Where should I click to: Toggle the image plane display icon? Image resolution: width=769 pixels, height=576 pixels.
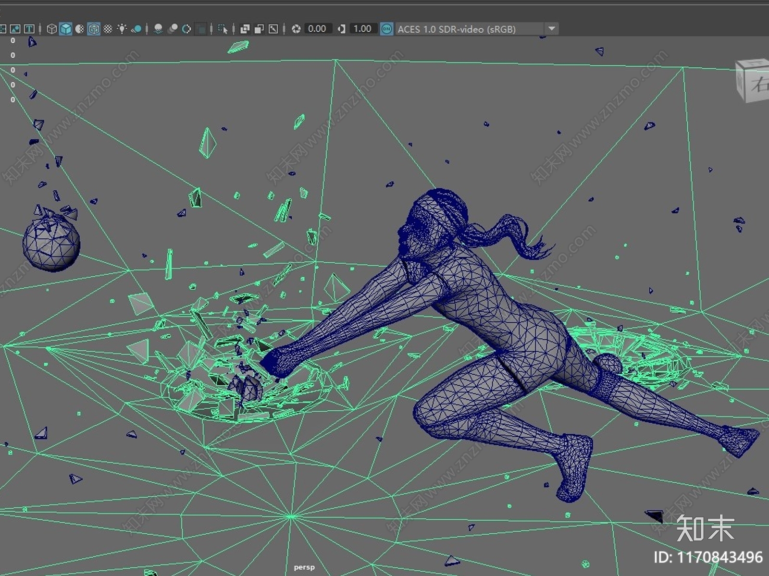[15, 29]
